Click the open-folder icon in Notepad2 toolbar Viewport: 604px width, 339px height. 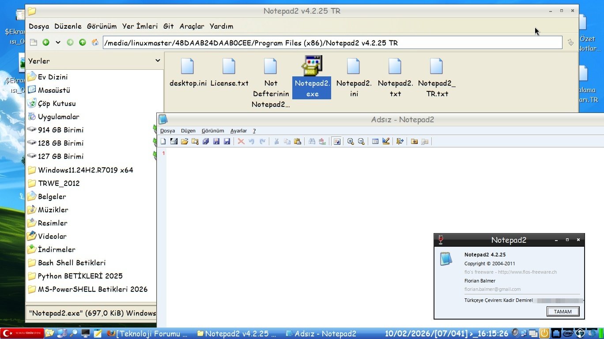(185, 141)
